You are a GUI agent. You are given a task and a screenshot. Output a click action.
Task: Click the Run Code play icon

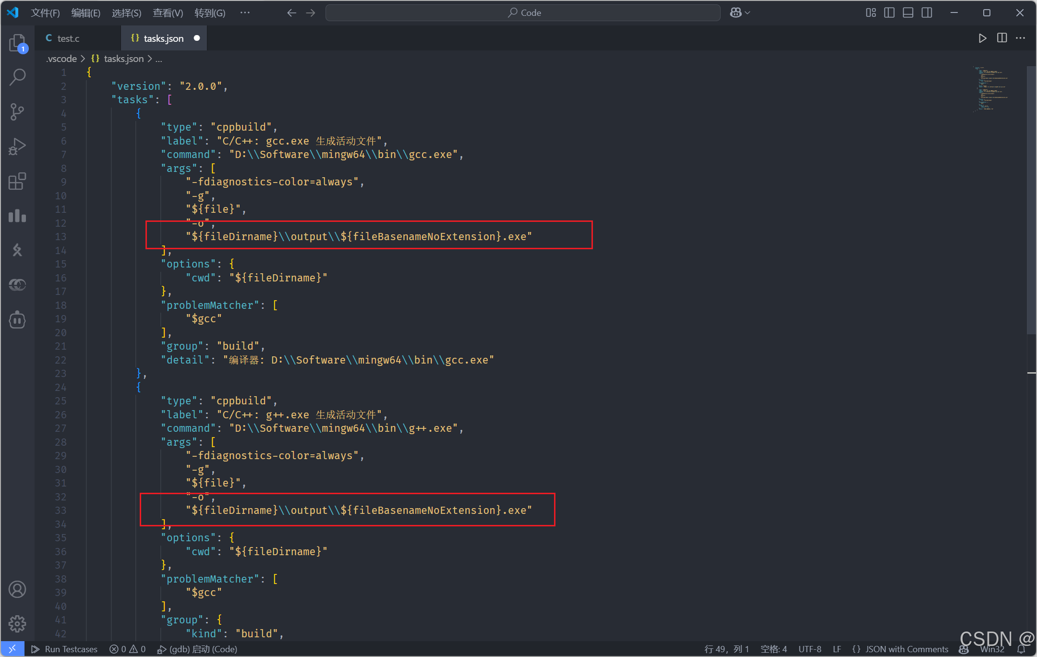pyautogui.click(x=982, y=38)
